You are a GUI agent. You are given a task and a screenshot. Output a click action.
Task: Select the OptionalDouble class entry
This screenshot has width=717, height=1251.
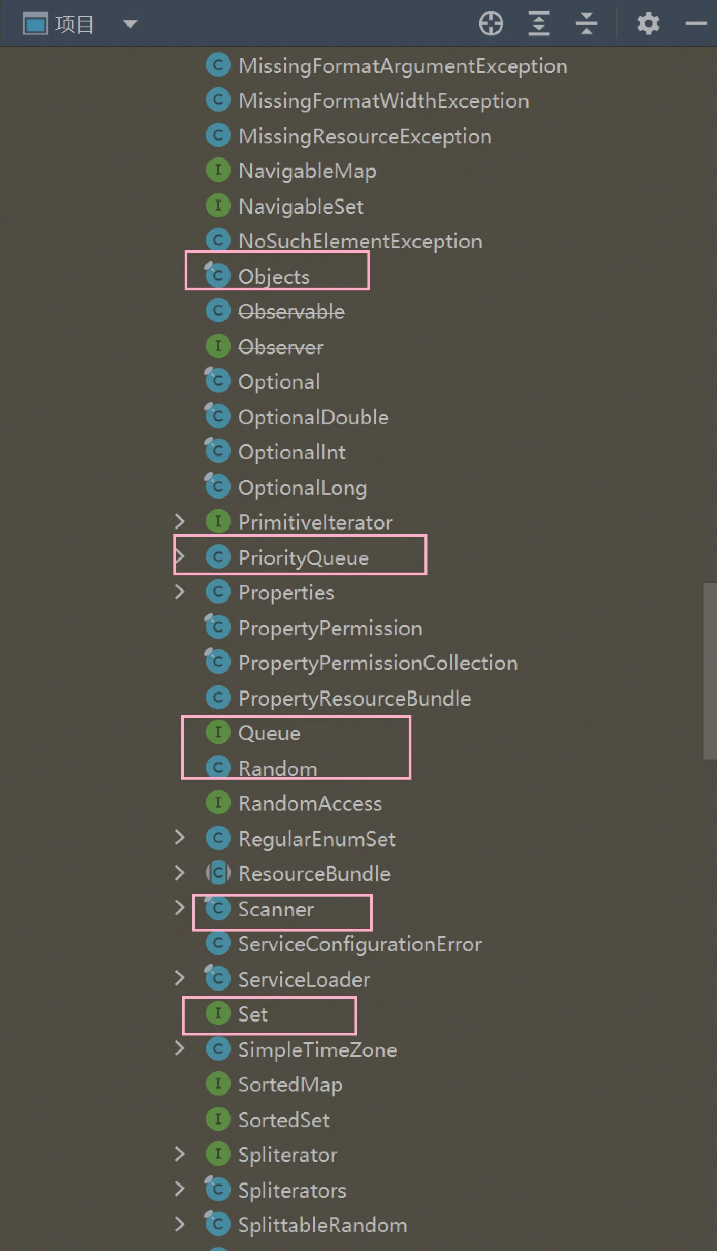tap(313, 417)
